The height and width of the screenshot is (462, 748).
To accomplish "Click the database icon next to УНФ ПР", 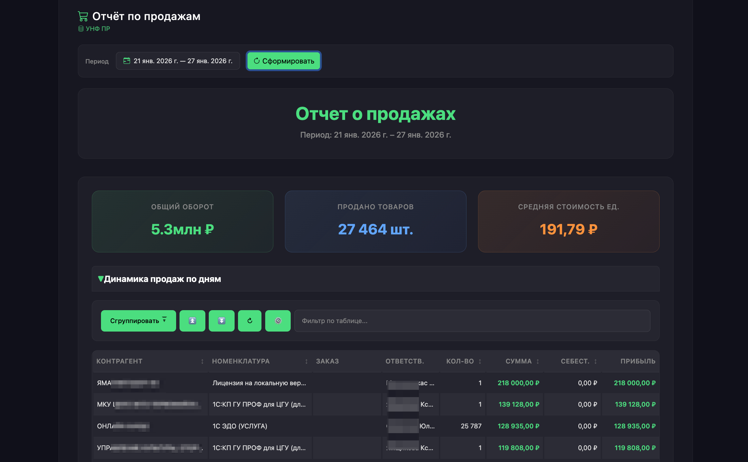I will tap(81, 29).
